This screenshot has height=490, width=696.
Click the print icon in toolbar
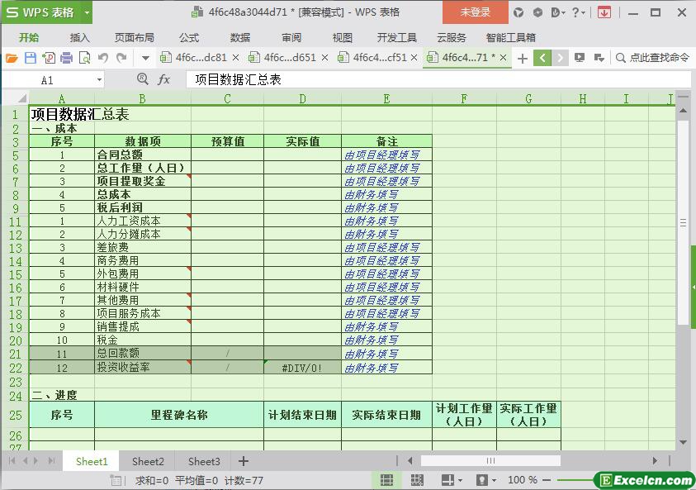point(67,58)
